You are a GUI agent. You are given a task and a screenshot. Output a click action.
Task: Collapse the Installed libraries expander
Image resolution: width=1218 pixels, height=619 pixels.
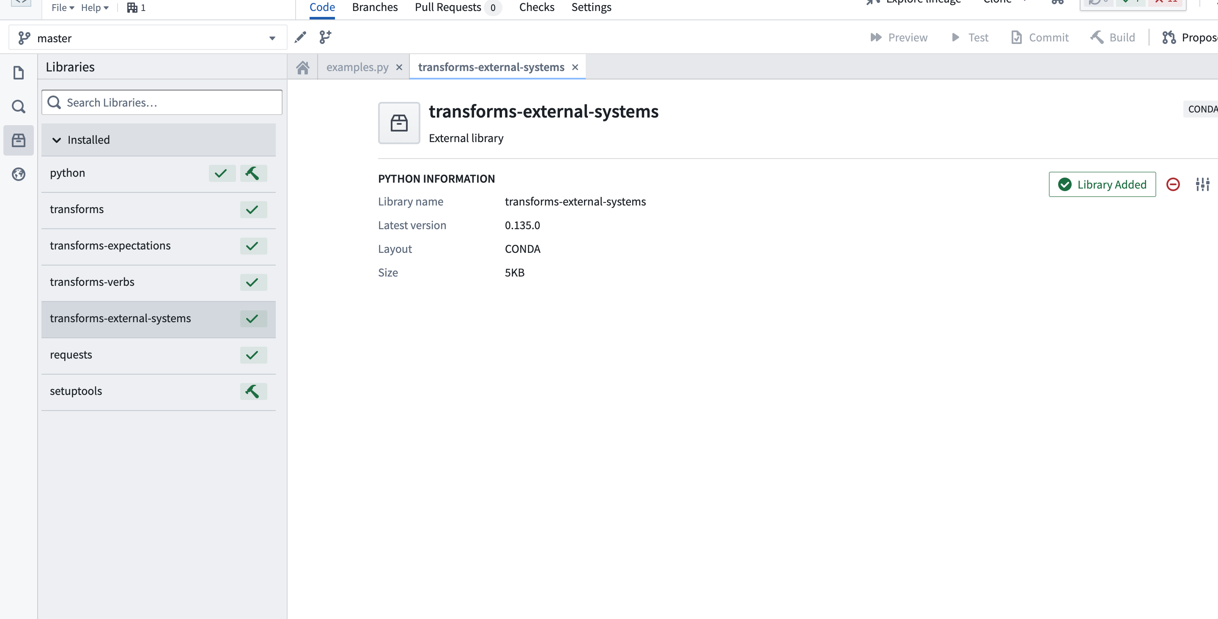57,139
